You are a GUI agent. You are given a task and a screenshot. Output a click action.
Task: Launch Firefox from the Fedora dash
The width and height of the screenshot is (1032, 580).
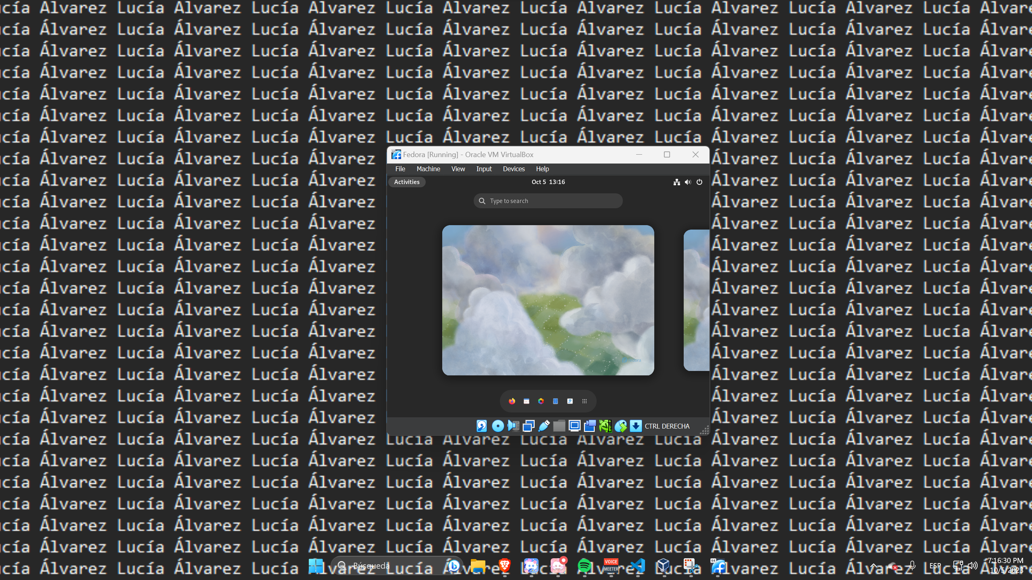pos(512,401)
